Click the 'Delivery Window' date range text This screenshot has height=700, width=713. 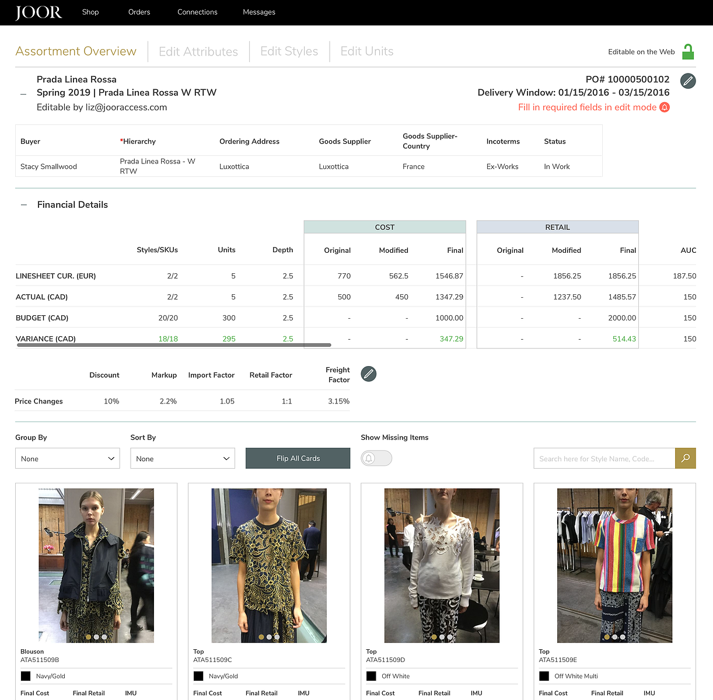point(574,93)
